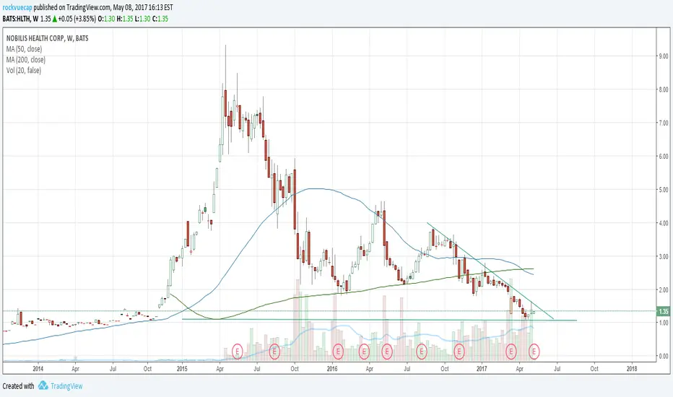Click the 2016 label on time axis
This screenshot has width=673, height=397.
click(331, 368)
